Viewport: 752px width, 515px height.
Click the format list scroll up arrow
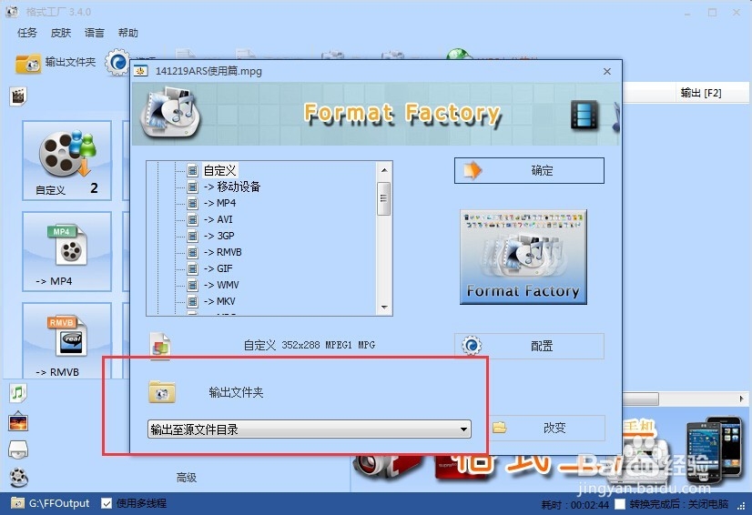coord(383,170)
